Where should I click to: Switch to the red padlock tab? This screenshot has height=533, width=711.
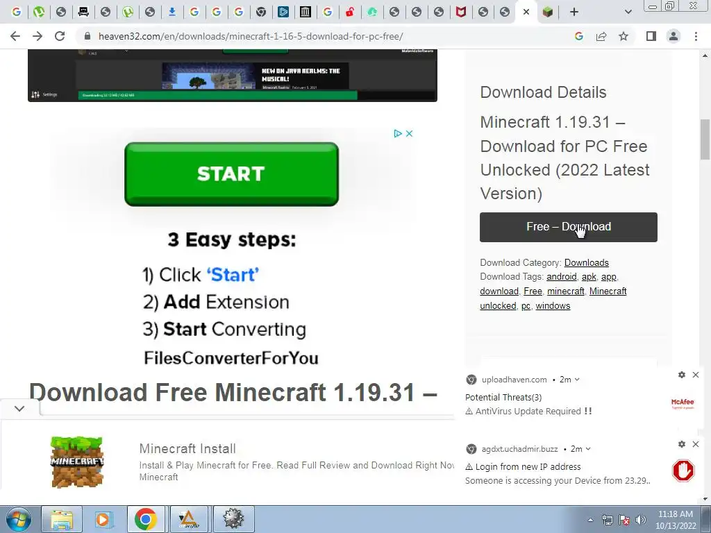click(x=350, y=12)
